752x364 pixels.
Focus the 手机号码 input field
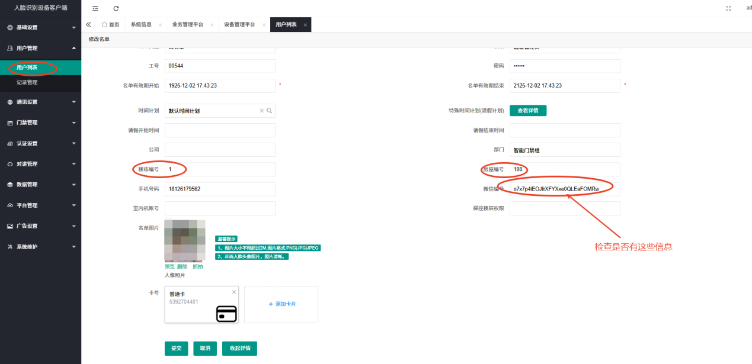point(220,189)
